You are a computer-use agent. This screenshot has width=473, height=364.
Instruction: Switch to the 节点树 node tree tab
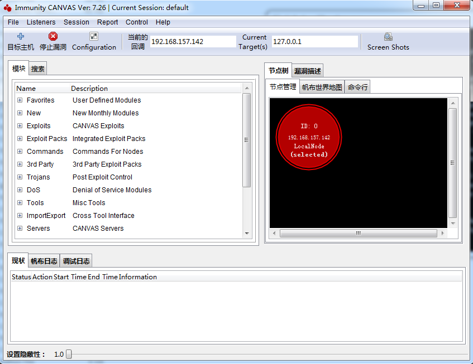[278, 71]
